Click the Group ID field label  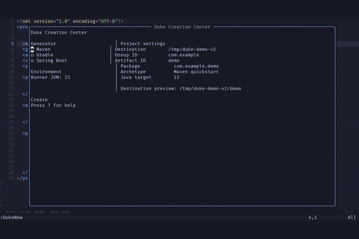click(x=126, y=55)
